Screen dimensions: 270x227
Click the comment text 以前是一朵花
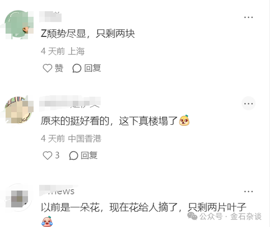[70, 207]
